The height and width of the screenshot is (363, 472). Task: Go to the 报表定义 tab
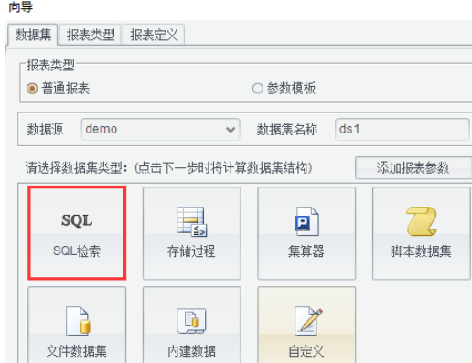154,35
